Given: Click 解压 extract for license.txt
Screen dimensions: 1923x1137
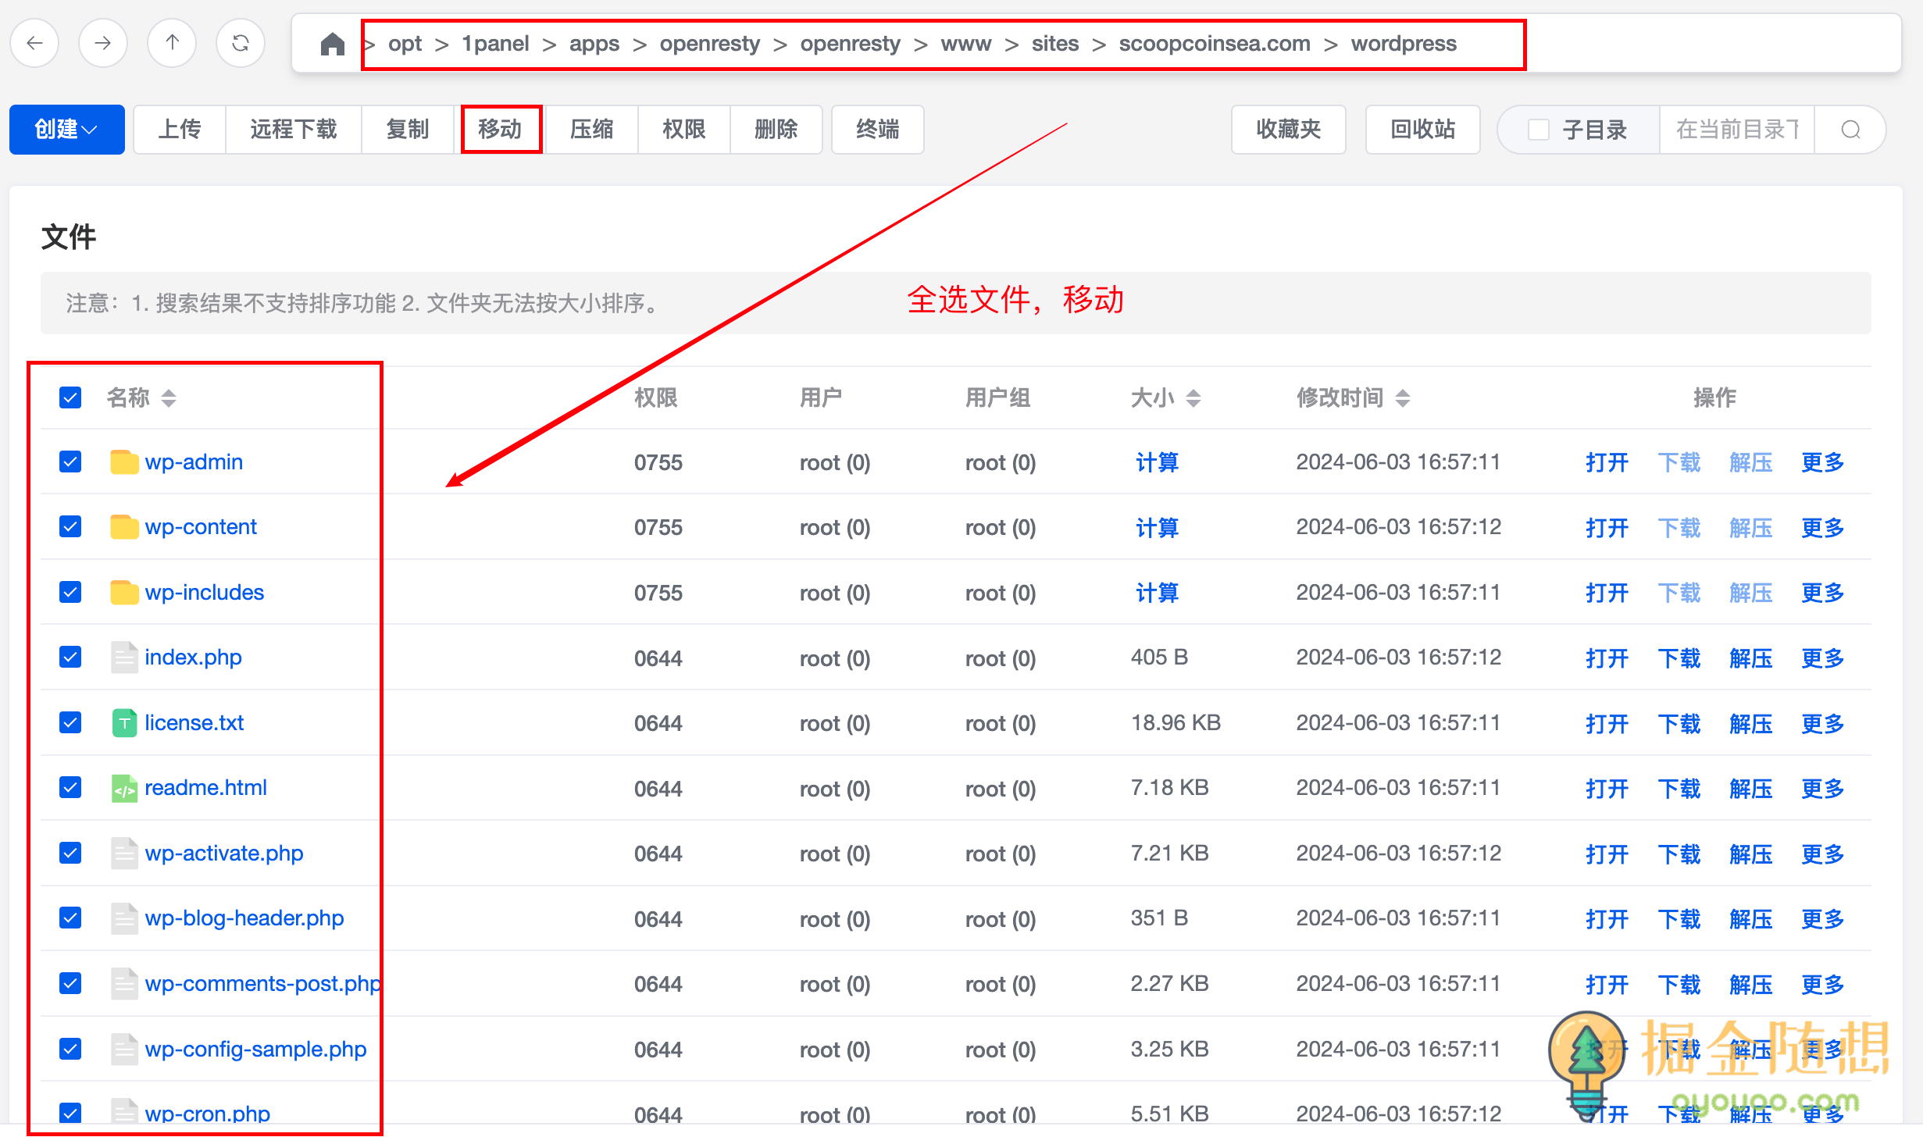Looking at the screenshot, I should pos(1750,724).
